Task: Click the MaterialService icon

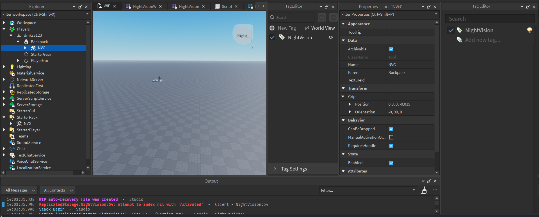Action: [x=12, y=73]
